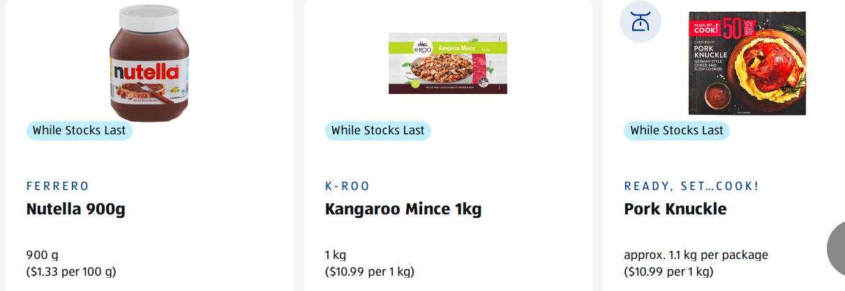Select the Pork Knuckle product title
The height and width of the screenshot is (291, 845).
[x=675, y=209]
